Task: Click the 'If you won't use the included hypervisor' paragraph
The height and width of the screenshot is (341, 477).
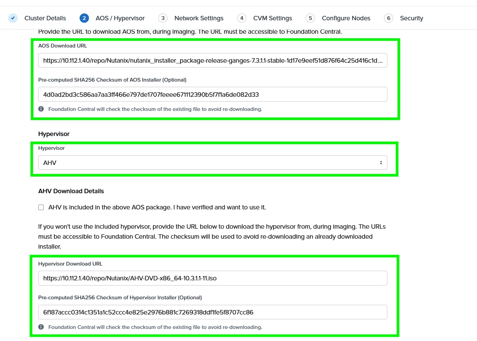Action: tap(212, 237)
